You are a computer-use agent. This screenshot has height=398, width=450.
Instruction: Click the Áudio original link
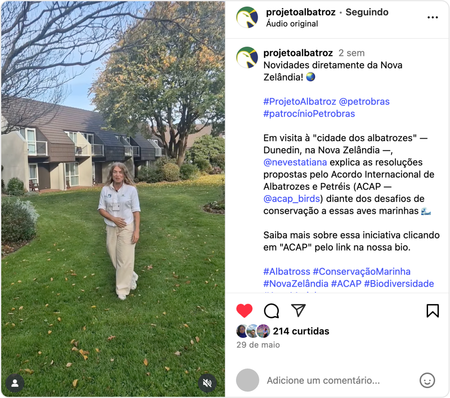pyautogui.click(x=292, y=24)
